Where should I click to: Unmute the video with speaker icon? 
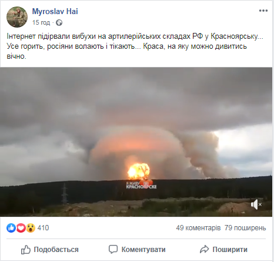point(256,204)
